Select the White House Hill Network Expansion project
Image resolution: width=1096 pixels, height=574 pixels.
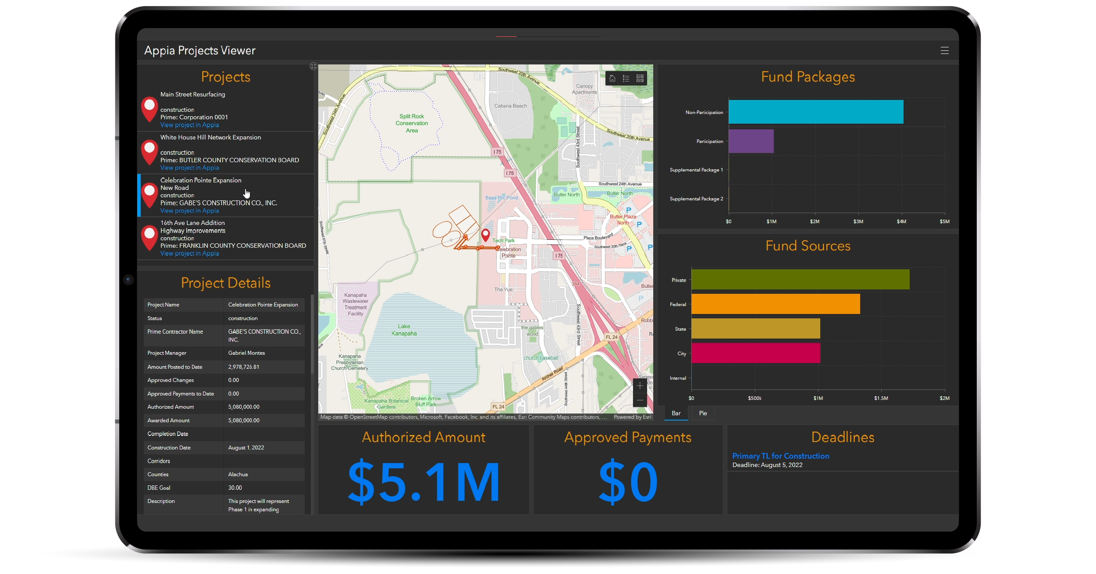tap(210, 138)
